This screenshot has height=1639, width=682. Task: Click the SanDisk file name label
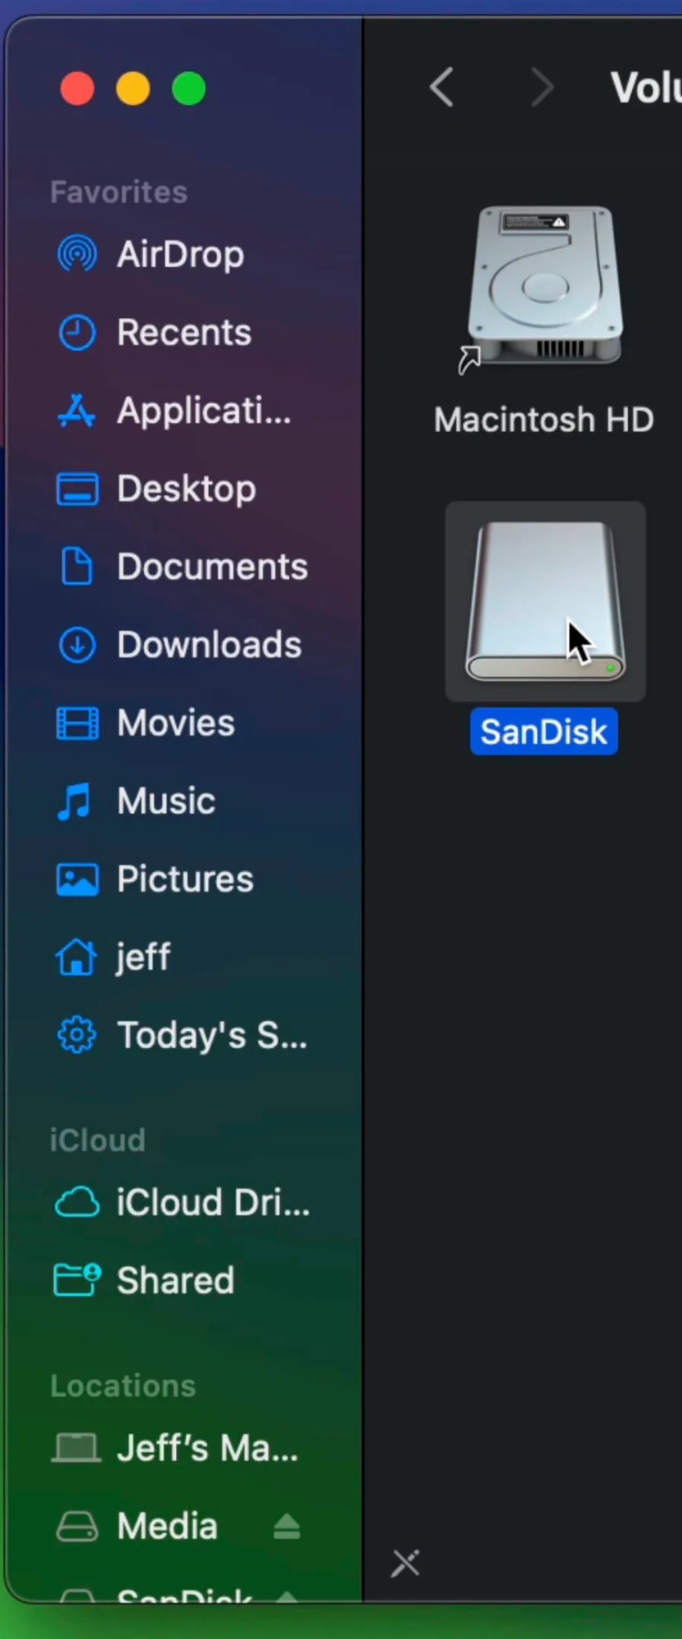tap(544, 732)
